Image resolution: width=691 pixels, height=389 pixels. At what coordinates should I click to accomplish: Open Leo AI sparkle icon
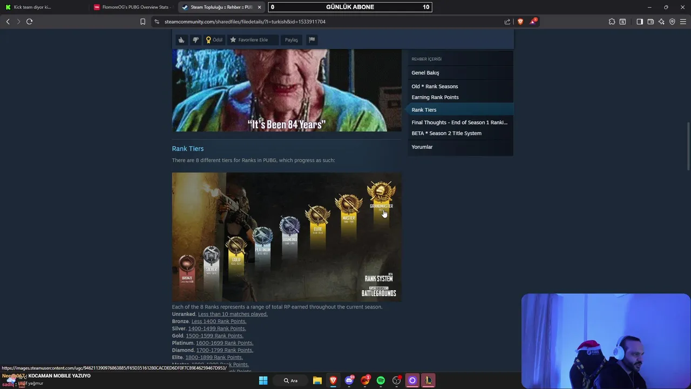(661, 22)
